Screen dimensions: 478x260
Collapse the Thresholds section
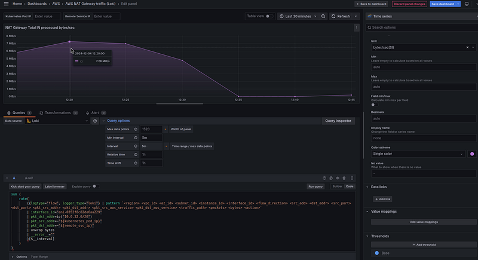pos(367,236)
